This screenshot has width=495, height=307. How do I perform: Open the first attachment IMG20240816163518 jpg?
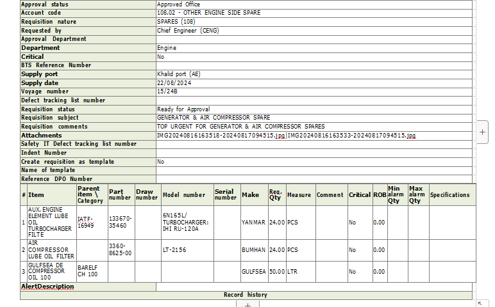coord(221,136)
